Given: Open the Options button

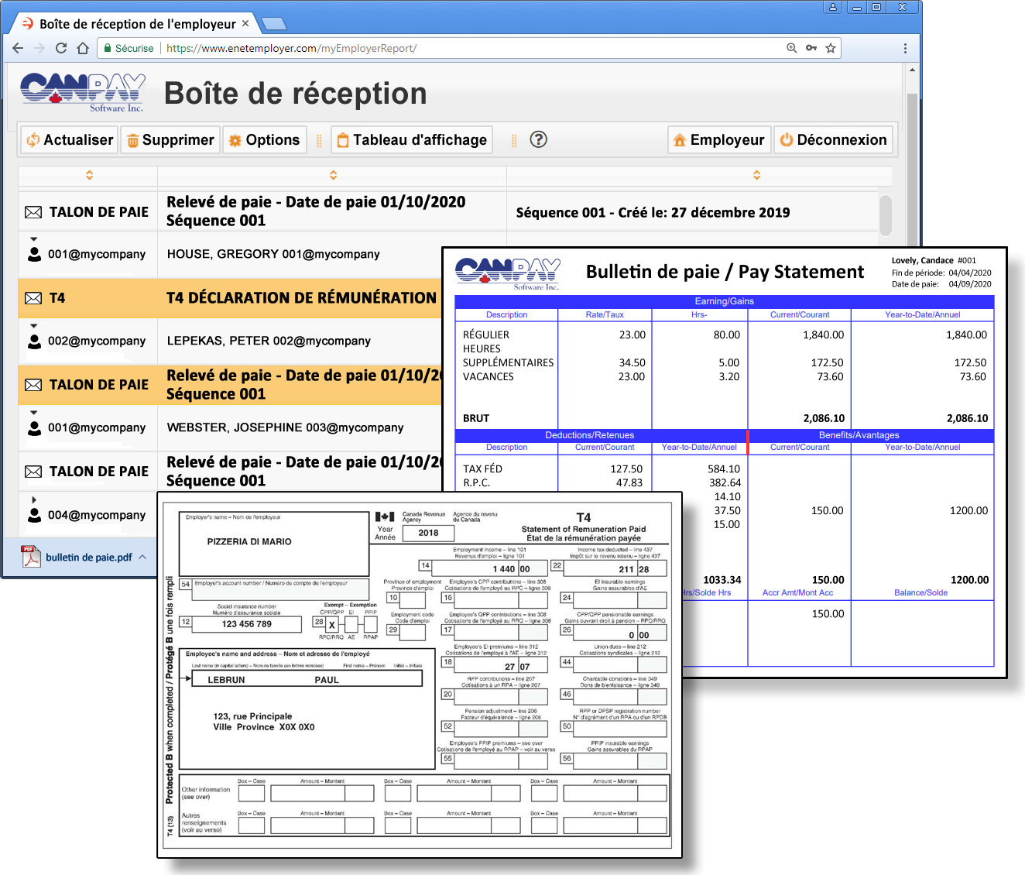Looking at the screenshot, I should point(265,140).
